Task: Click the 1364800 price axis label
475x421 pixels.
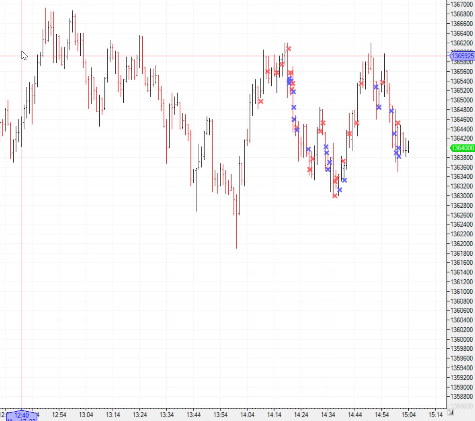Action: click(x=462, y=110)
